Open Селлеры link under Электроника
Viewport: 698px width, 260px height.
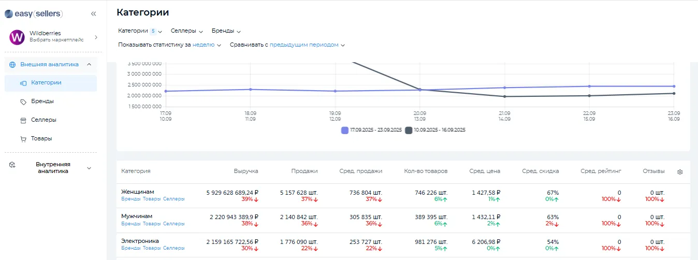tap(173, 248)
